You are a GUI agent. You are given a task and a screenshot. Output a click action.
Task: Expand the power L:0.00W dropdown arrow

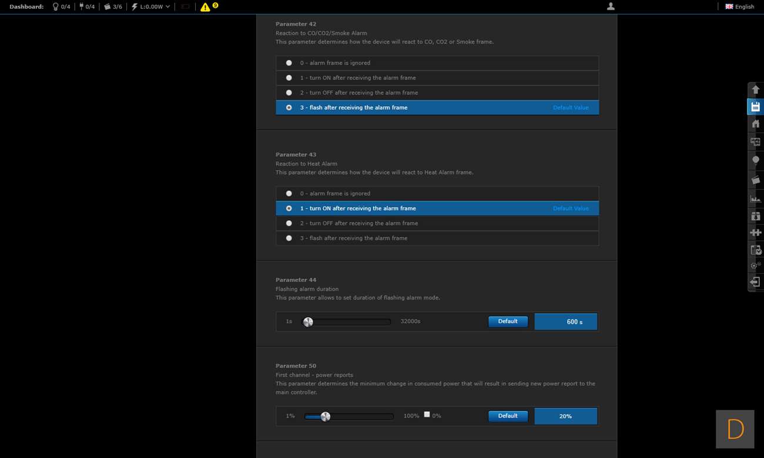pos(167,7)
